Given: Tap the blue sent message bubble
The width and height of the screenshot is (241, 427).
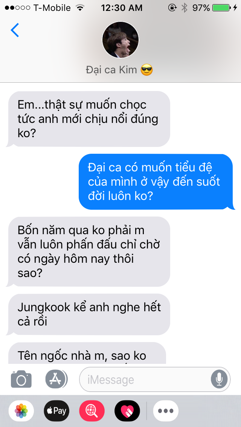Looking at the screenshot, I should coord(157,182).
